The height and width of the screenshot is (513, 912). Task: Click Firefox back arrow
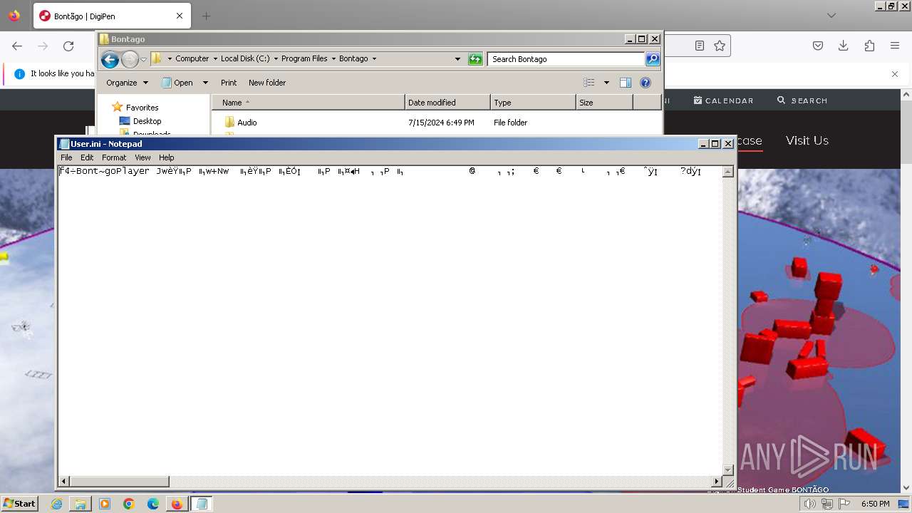(17, 46)
